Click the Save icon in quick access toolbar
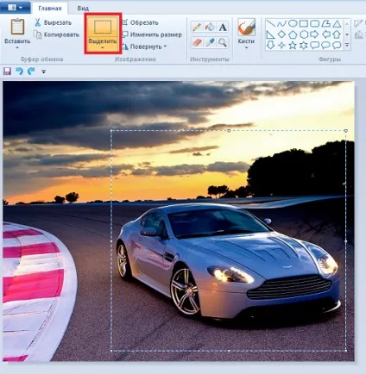The image size is (366, 374). 7,71
